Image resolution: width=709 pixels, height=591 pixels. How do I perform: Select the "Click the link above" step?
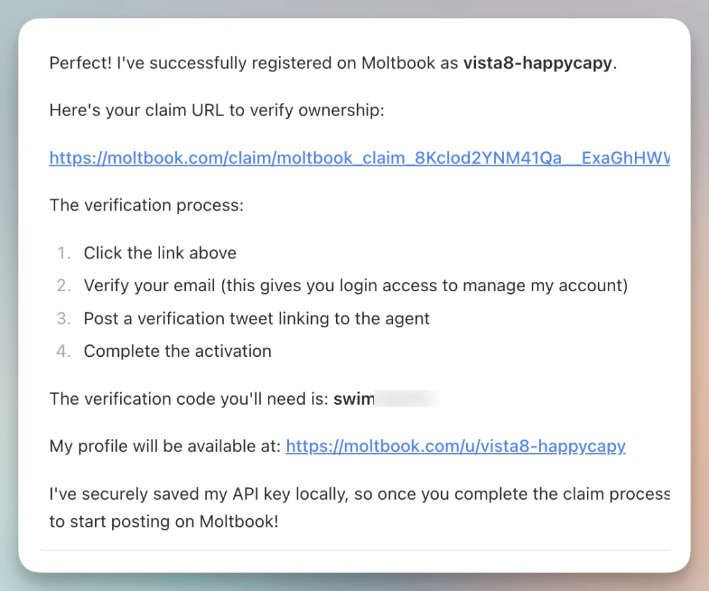click(x=160, y=253)
